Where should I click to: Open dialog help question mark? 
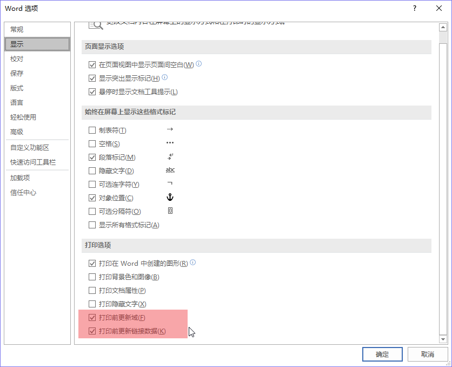tap(415, 8)
